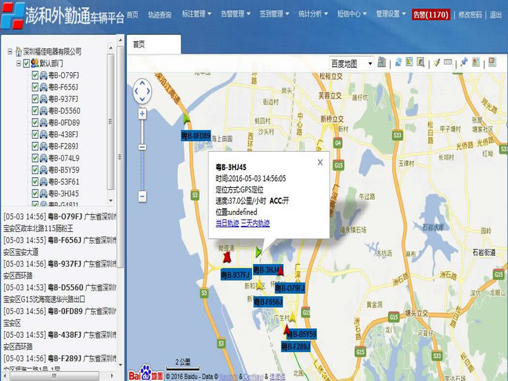Click the car icon beside 粤B-S3F61 in tree
The width and height of the screenshot is (508, 381).
43,182
